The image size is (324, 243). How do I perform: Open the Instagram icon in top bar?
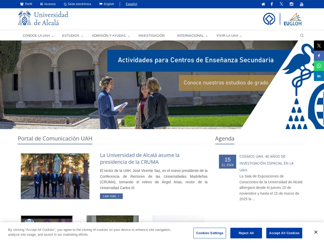pyautogui.click(x=292, y=4)
